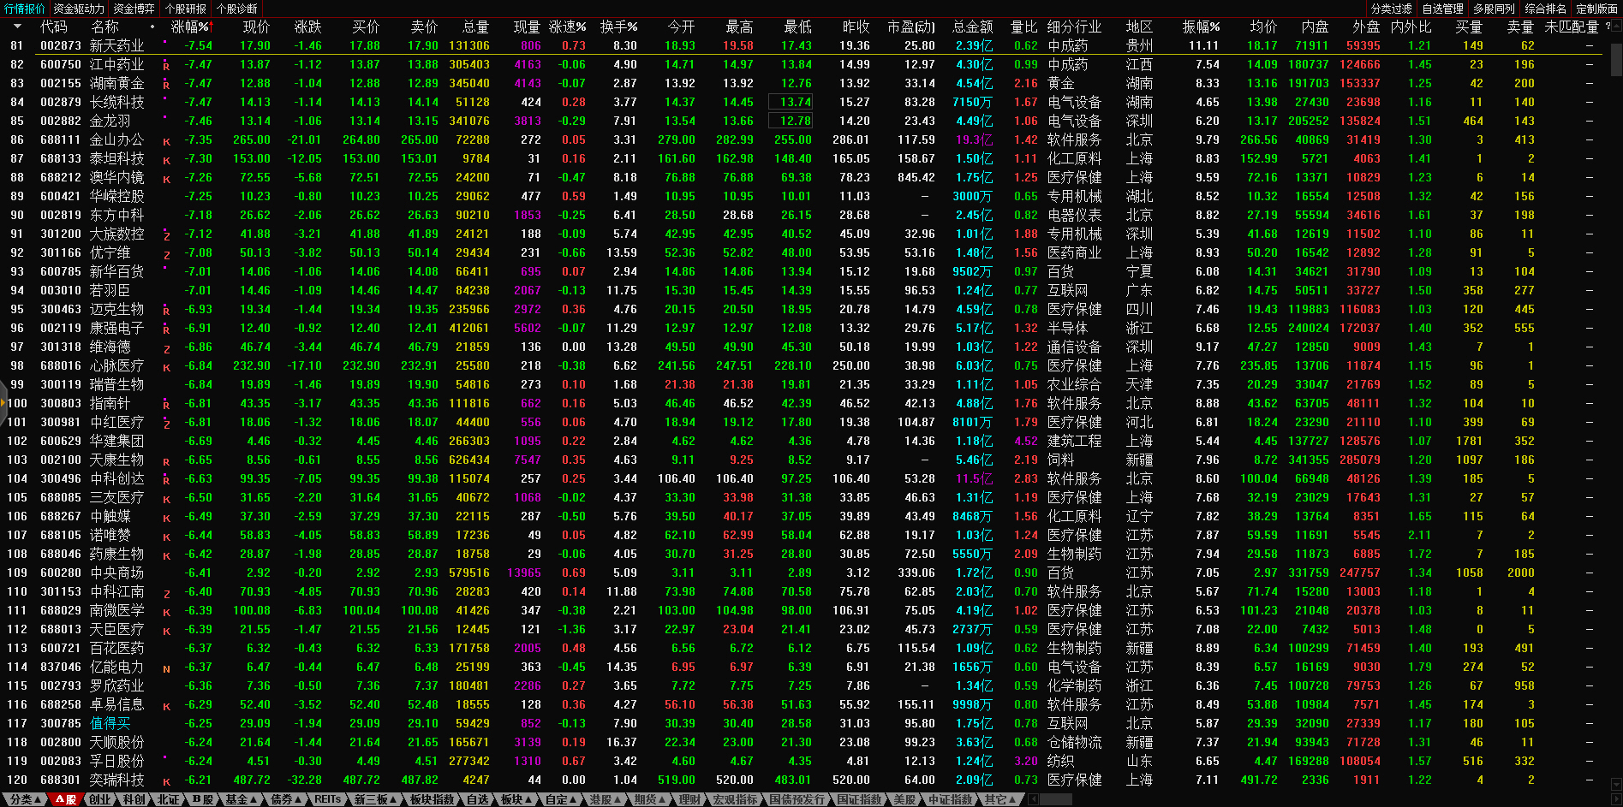Switch to the 资金驱动力 tab
The height and width of the screenshot is (807, 1623).
point(79,9)
